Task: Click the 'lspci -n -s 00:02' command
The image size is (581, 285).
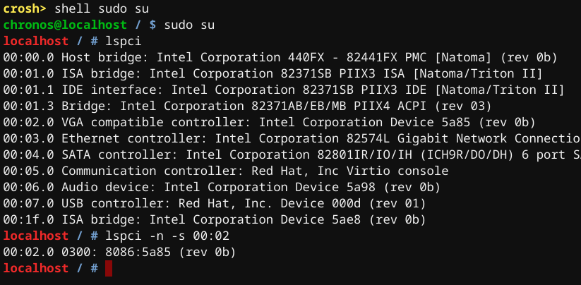Action: click(167, 236)
